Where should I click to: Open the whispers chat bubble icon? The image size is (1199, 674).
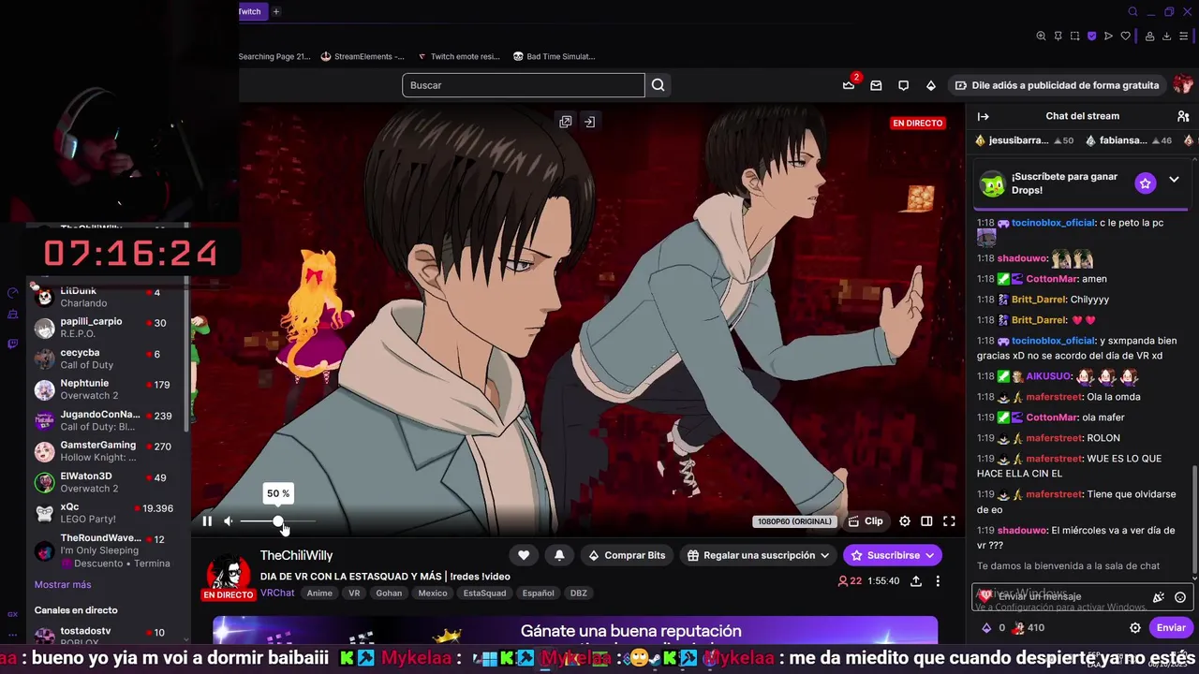pos(903,85)
